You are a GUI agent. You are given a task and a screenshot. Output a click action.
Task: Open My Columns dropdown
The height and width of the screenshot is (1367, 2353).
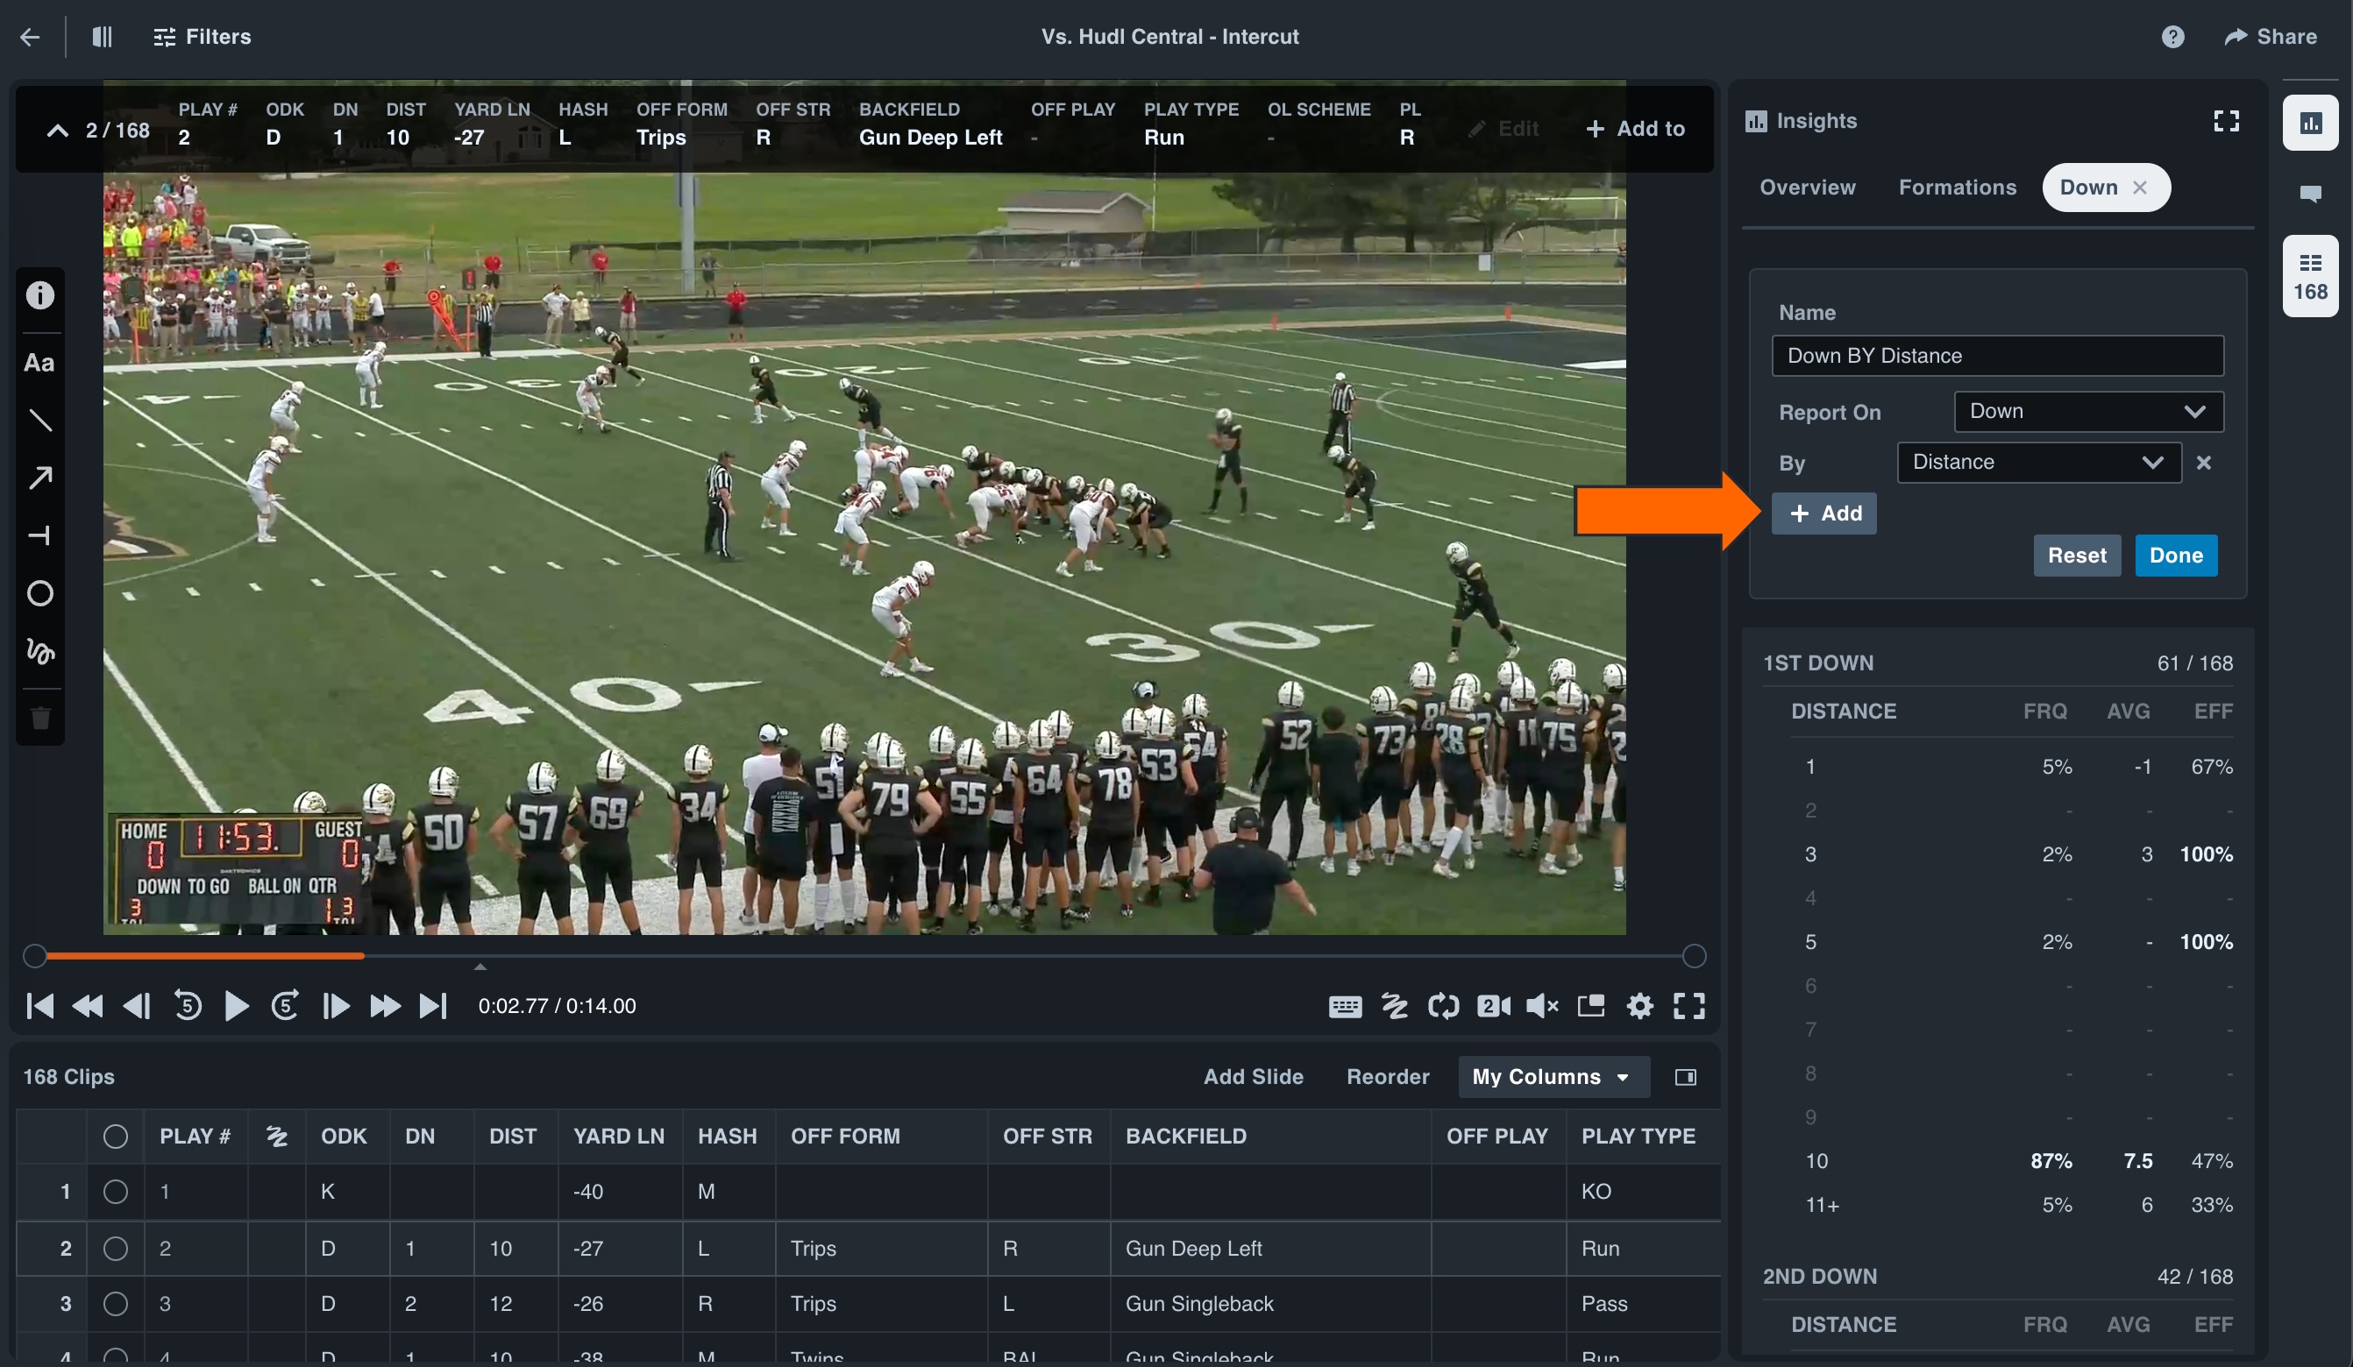coord(1553,1077)
